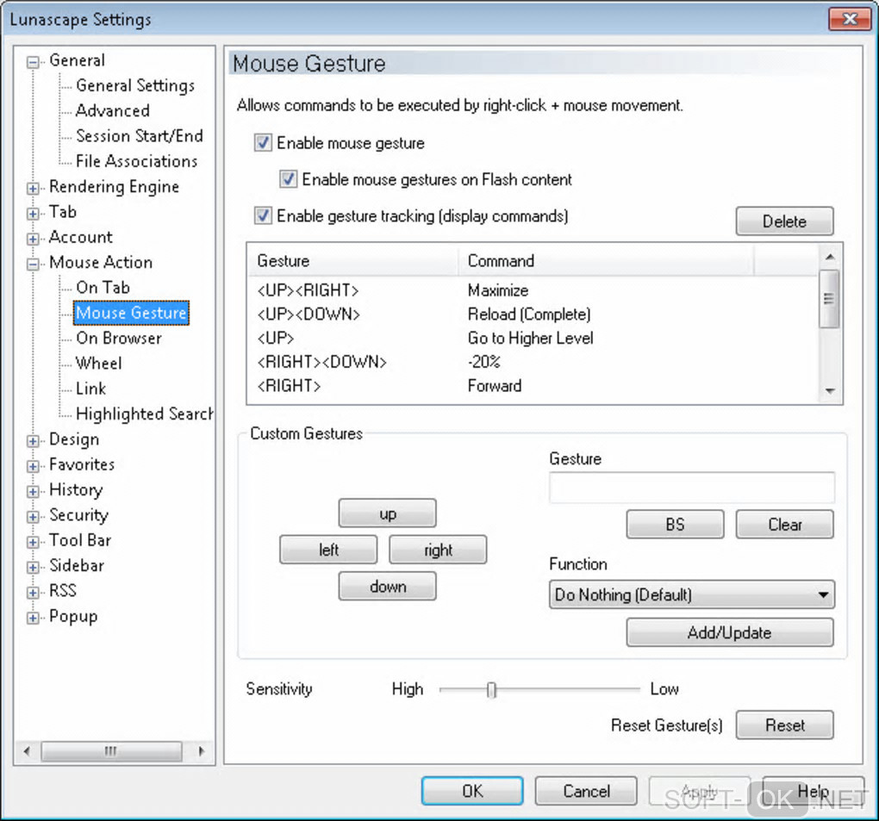Reset gestures with Reset button
The height and width of the screenshot is (821, 879).
coord(784,725)
